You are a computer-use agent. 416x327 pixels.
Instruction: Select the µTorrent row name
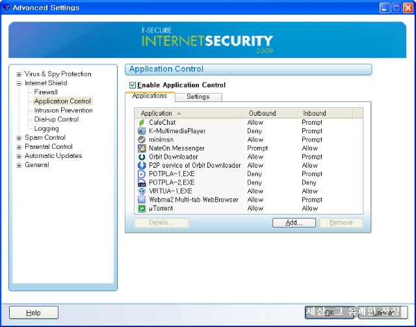(x=161, y=208)
